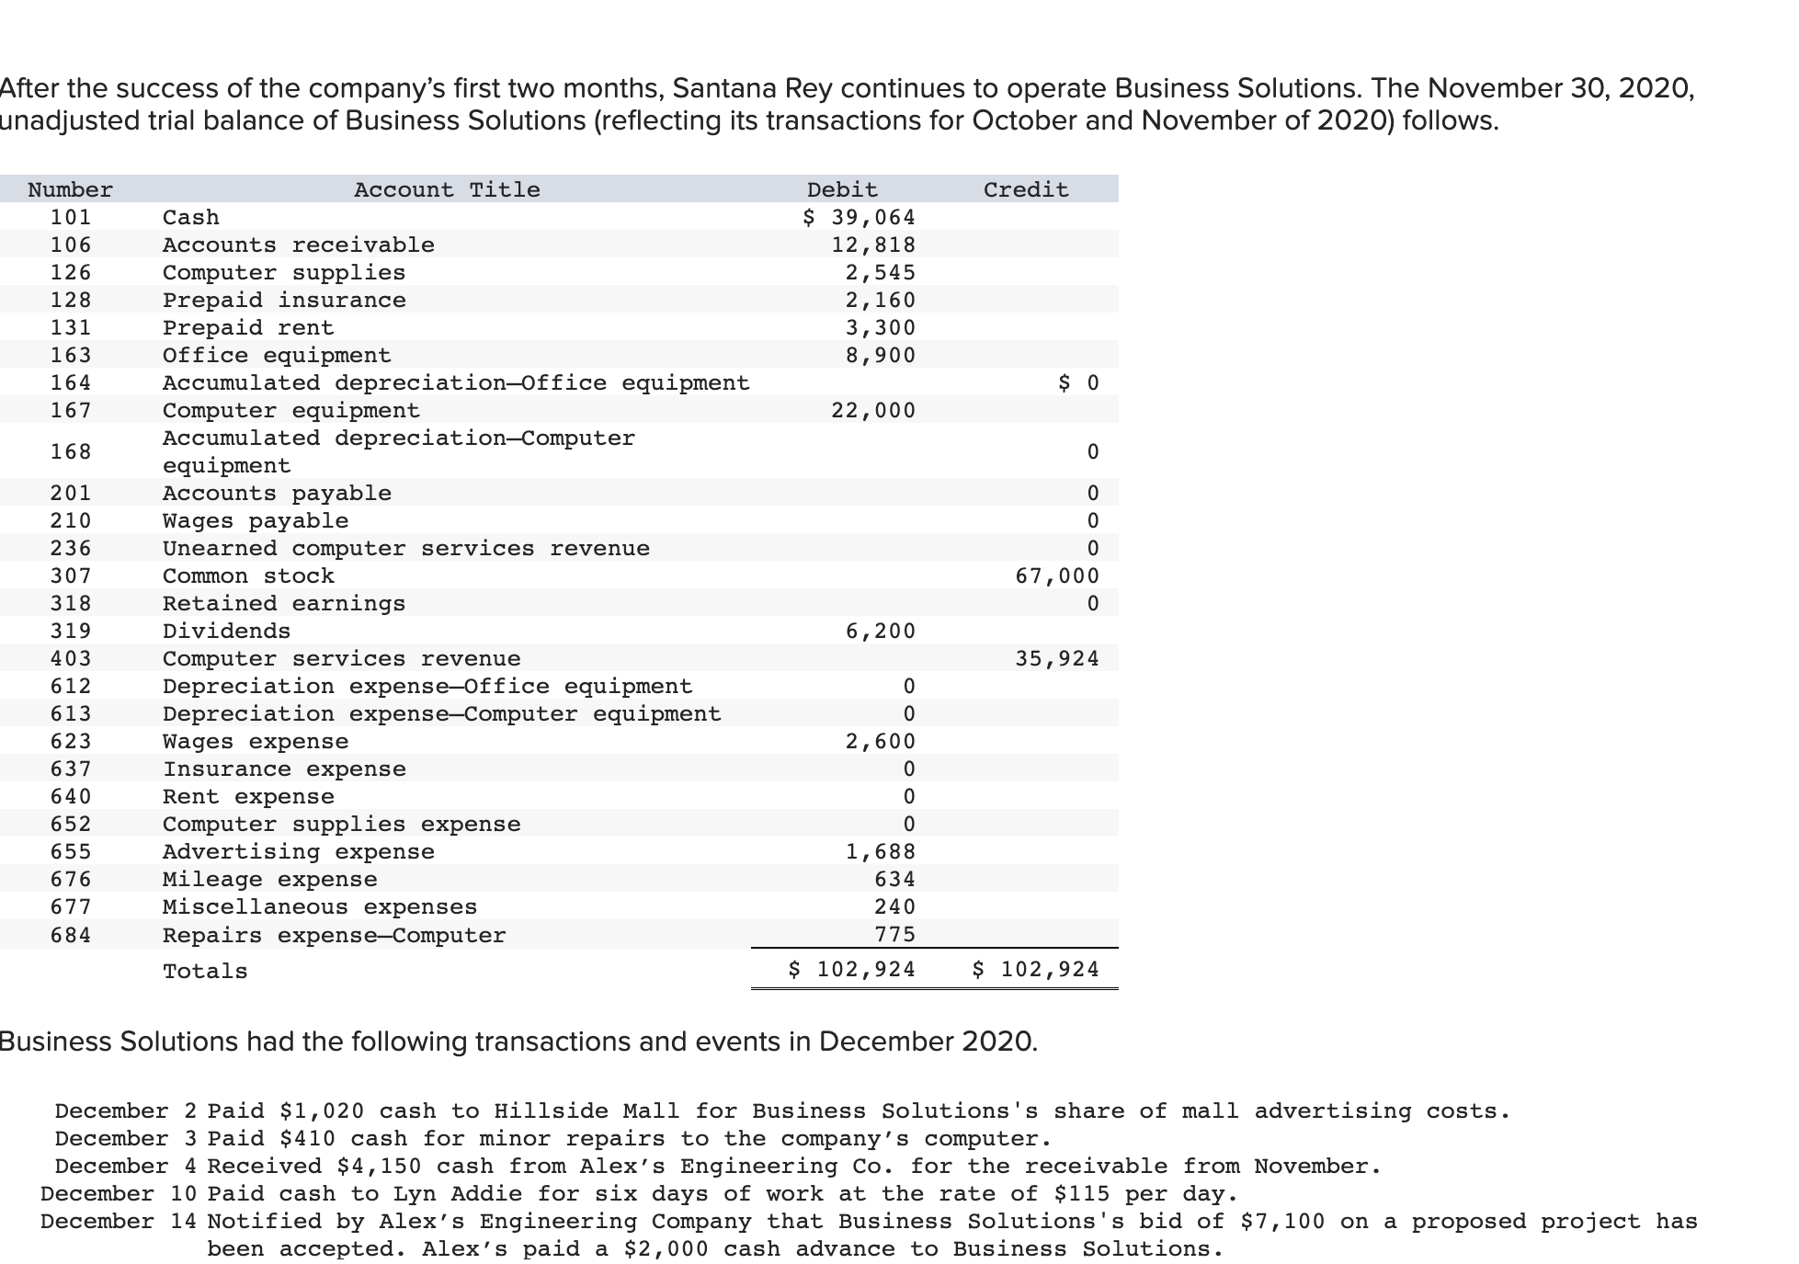Select Accounts receivable row label
The image size is (1799, 1264).
point(298,245)
